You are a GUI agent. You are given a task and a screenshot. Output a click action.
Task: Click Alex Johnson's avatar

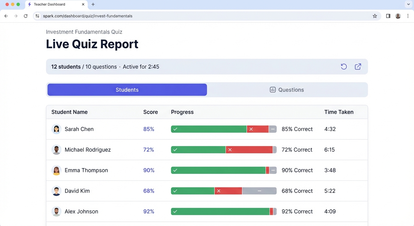(x=56, y=212)
